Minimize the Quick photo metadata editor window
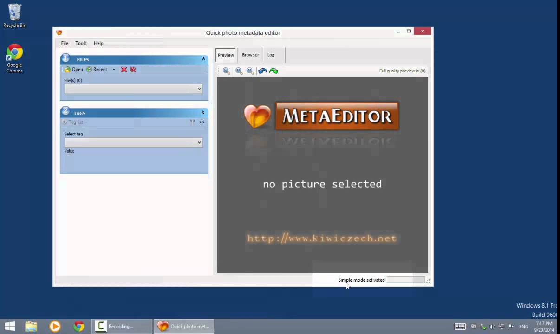 click(398, 32)
